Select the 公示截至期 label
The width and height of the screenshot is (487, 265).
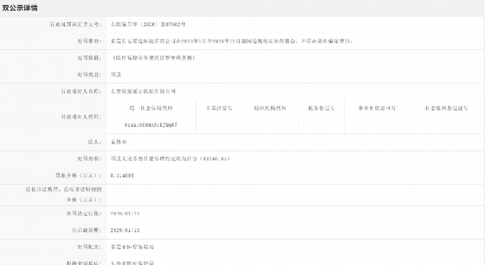tap(86, 230)
